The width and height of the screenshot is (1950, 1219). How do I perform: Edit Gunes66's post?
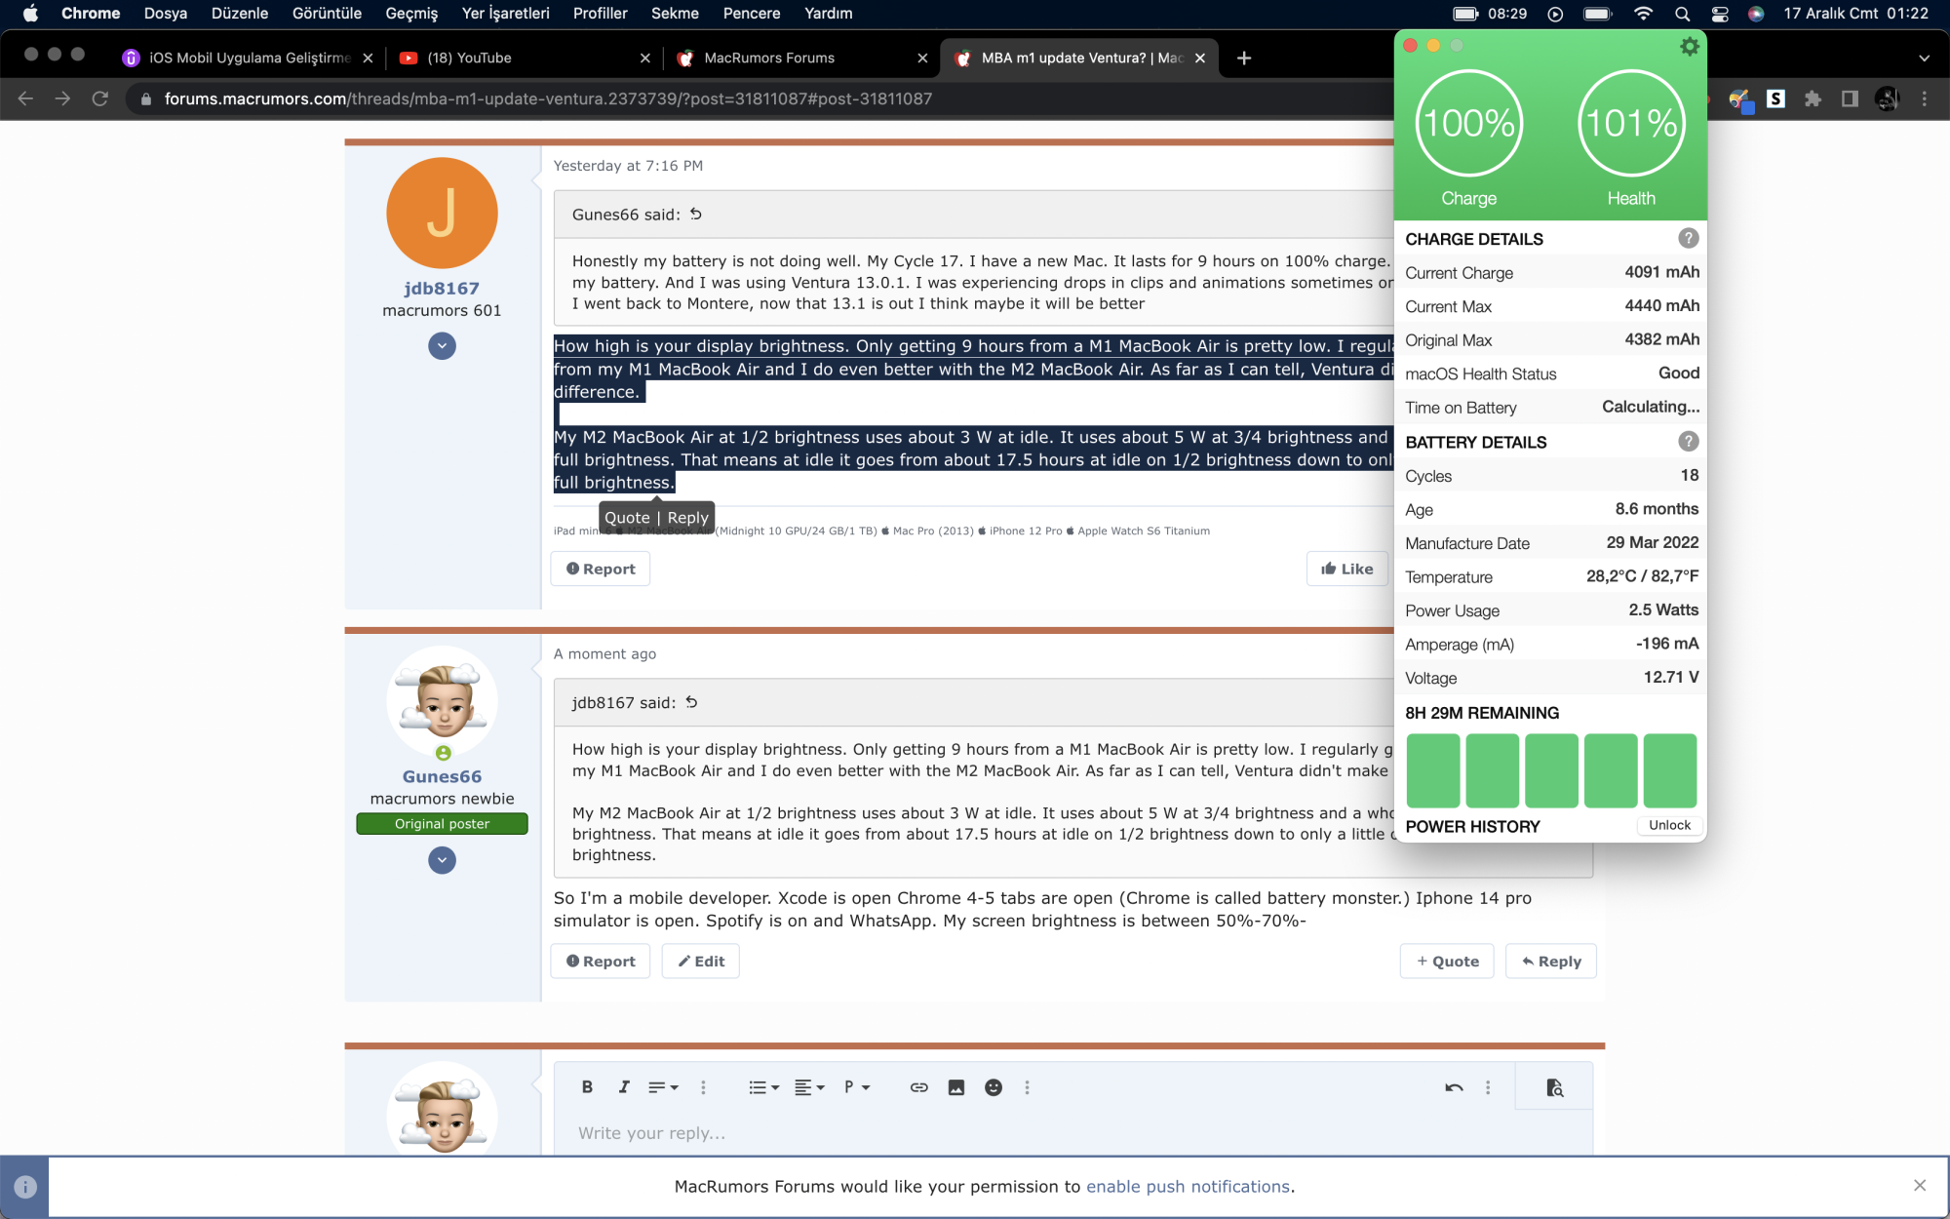point(701,961)
